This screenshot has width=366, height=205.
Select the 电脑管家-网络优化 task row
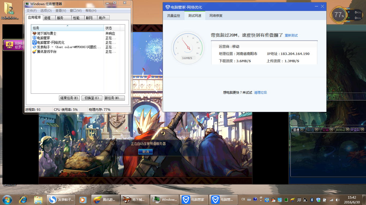[x=78, y=42]
